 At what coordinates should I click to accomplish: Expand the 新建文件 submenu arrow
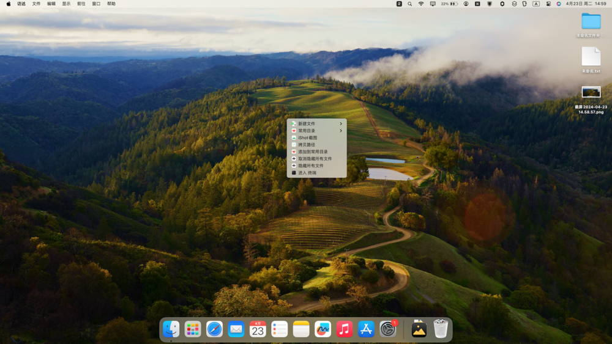[341, 124]
